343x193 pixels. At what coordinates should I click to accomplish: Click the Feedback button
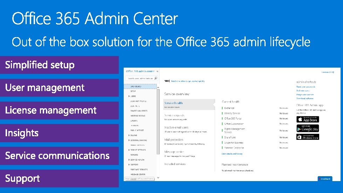coord(325,179)
